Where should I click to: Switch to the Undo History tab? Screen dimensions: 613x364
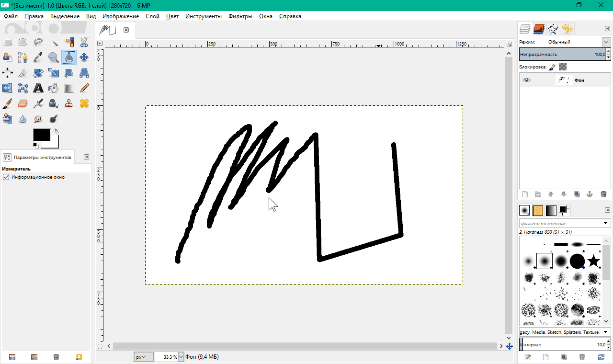point(567,29)
